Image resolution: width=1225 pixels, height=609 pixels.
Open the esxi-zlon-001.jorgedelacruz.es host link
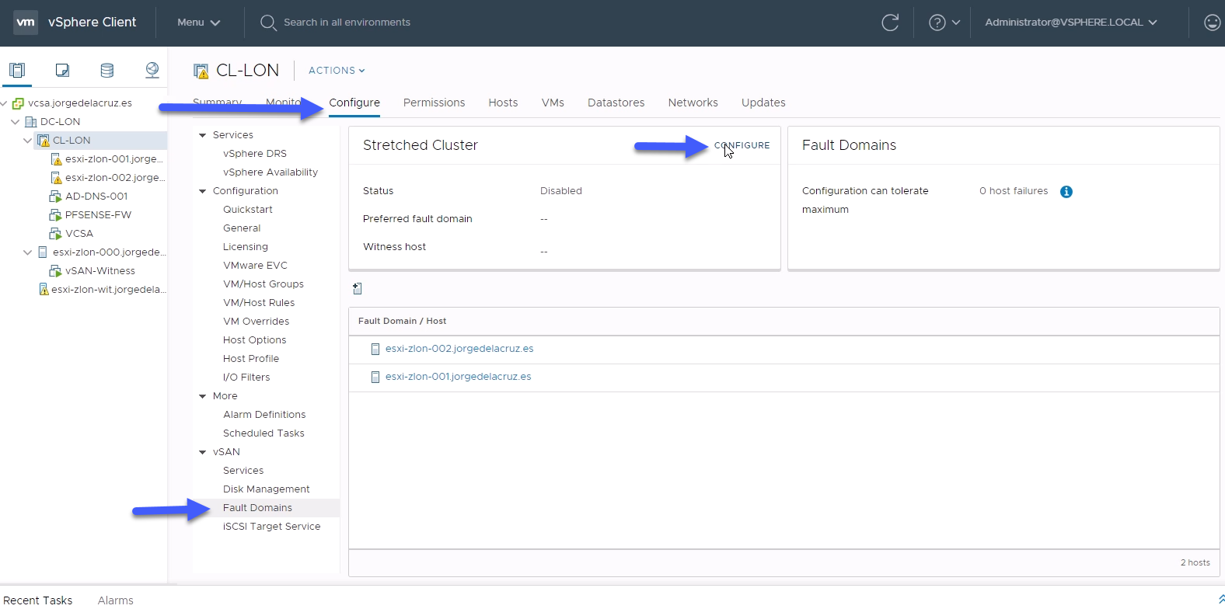(459, 377)
